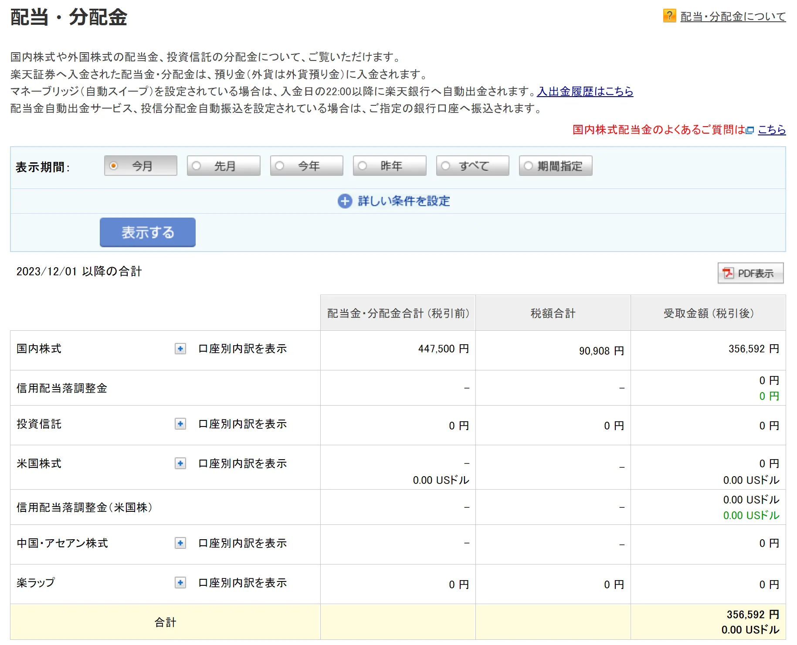Click the 配当・分配金 page heading
The image size is (797, 645).
69,17
